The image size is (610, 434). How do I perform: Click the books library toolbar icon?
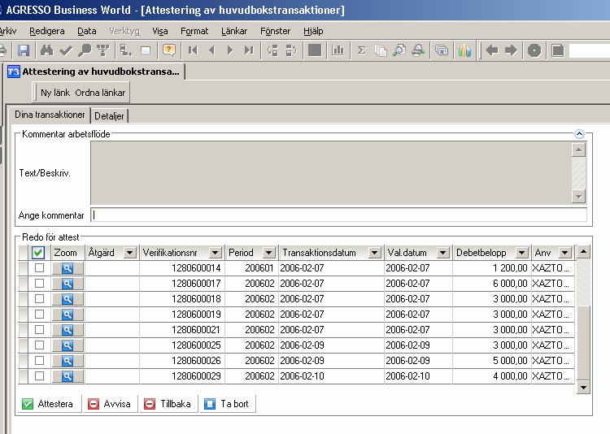tap(464, 50)
